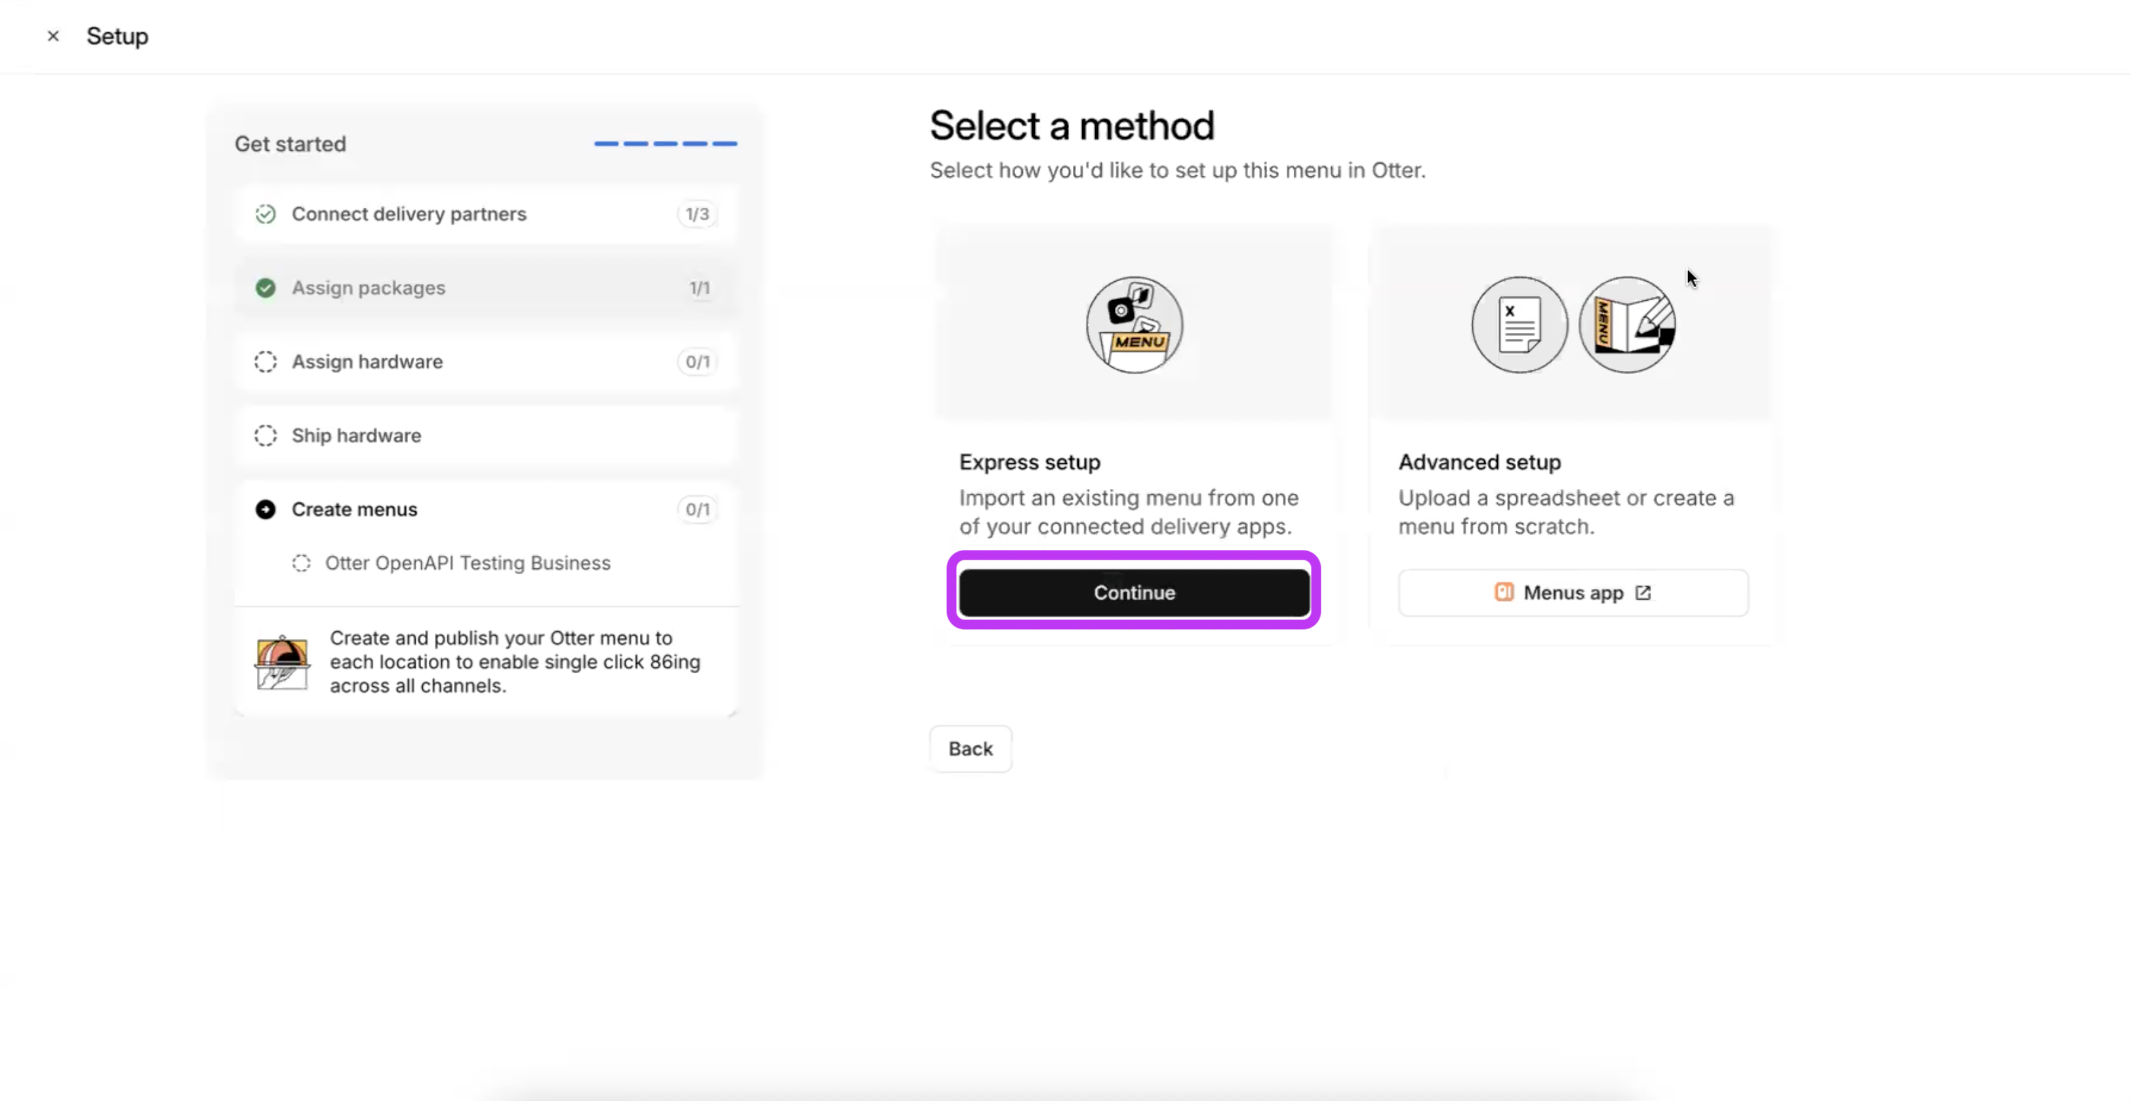Image resolution: width=2130 pixels, height=1101 pixels.
Task: Click the green completed check next to Assign packages
Action: point(266,288)
